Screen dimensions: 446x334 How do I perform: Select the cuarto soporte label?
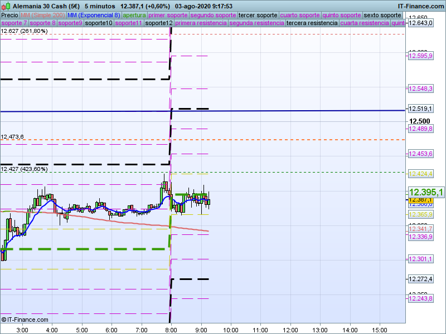[x=300, y=15]
